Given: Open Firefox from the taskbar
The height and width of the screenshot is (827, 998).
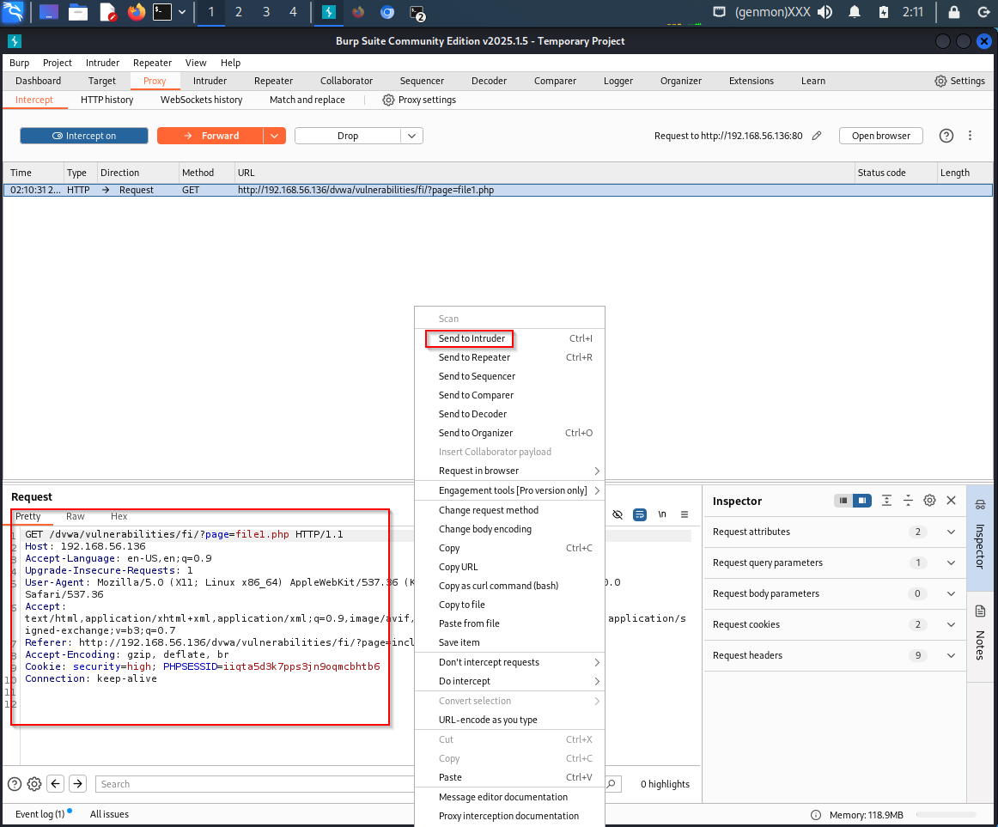Looking at the screenshot, I should click(137, 12).
